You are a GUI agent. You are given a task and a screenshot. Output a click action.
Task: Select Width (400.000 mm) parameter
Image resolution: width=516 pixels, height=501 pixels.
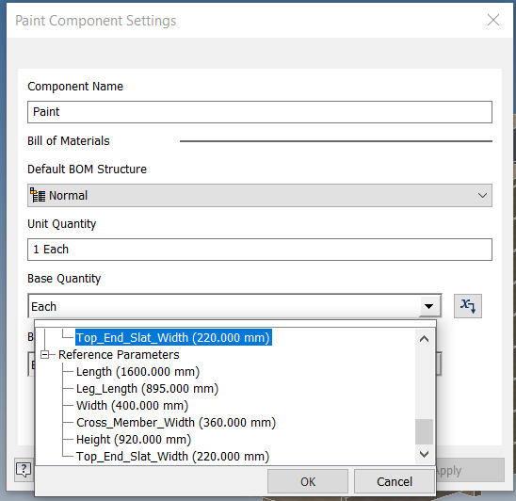pyautogui.click(x=132, y=406)
